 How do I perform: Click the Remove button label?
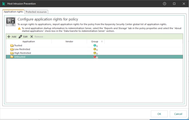(39, 37)
